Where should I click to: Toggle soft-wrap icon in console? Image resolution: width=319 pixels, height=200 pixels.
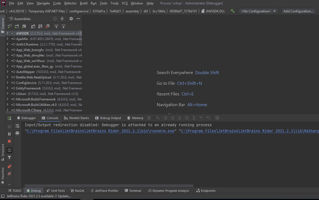pos(17,126)
